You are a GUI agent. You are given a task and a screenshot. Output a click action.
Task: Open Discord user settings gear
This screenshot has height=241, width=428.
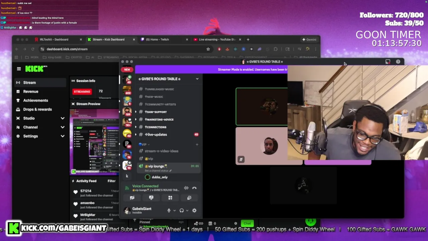pyautogui.click(x=194, y=210)
